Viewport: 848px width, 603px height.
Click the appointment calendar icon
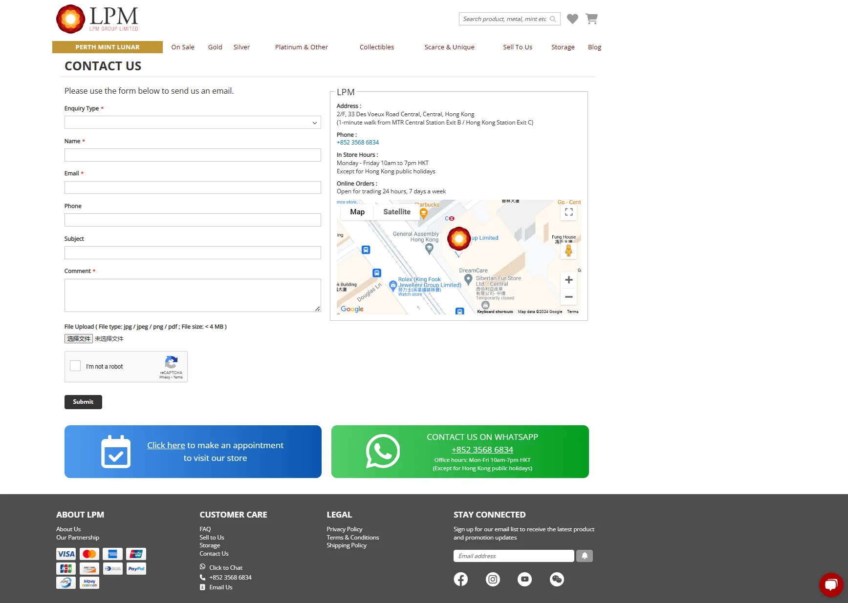pos(116,452)
